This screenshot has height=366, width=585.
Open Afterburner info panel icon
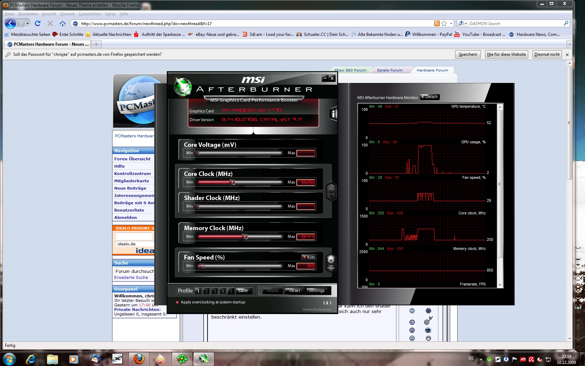pos(333,114)
